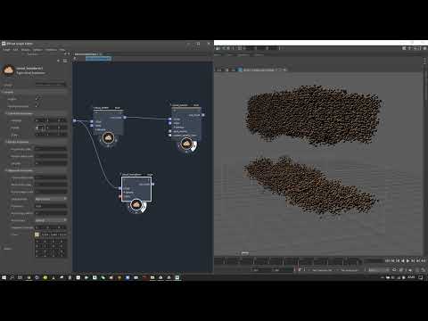428x321 pixels.
Task: Click output port of the upper-right node
Action: coord(203,115)
